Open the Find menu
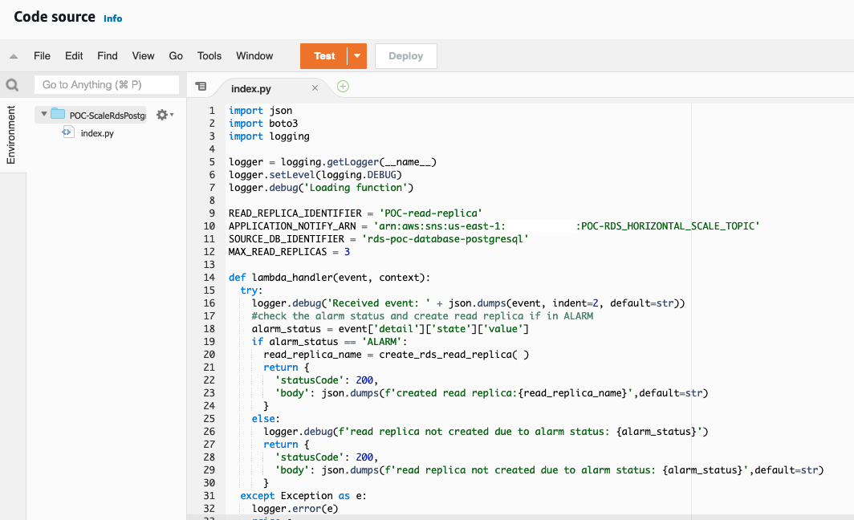854x520 pixels. (x=108, y=56)
